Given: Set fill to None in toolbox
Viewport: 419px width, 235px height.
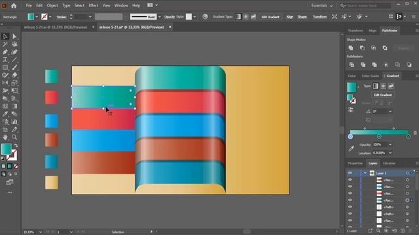Looking at the screenshot, I should coord(16,166).
